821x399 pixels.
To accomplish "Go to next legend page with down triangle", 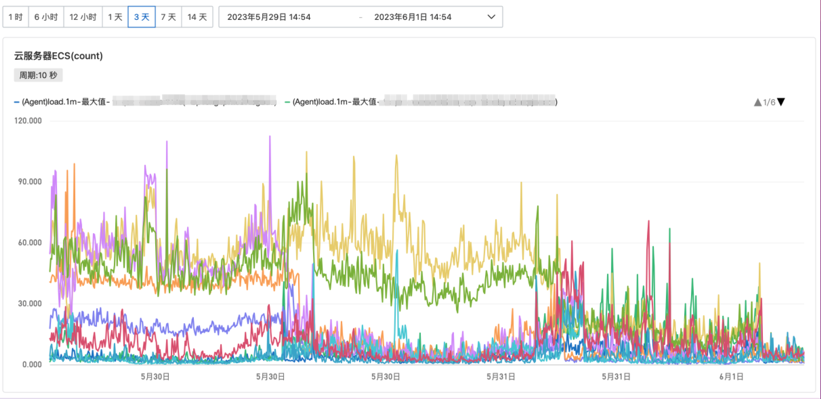I will [x=781, y=102].
